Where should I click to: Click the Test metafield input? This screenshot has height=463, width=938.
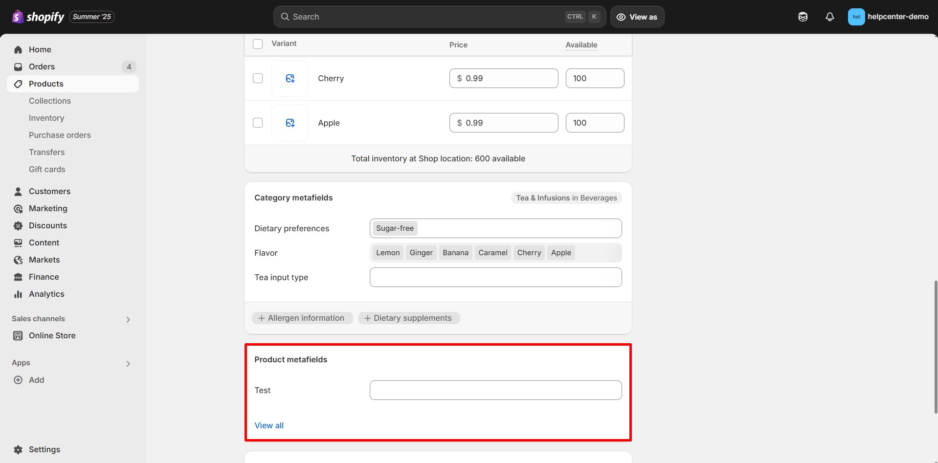coord(495,390)
